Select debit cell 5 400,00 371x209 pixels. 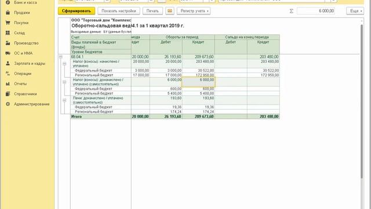(x=166, y=93)
